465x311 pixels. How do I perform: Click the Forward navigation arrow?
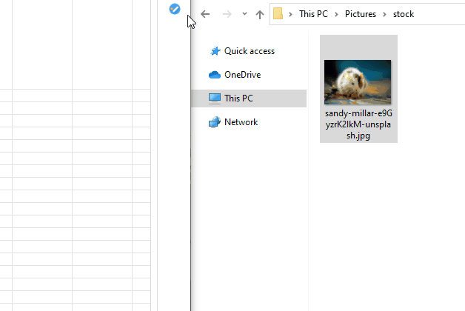click(227, 14)
